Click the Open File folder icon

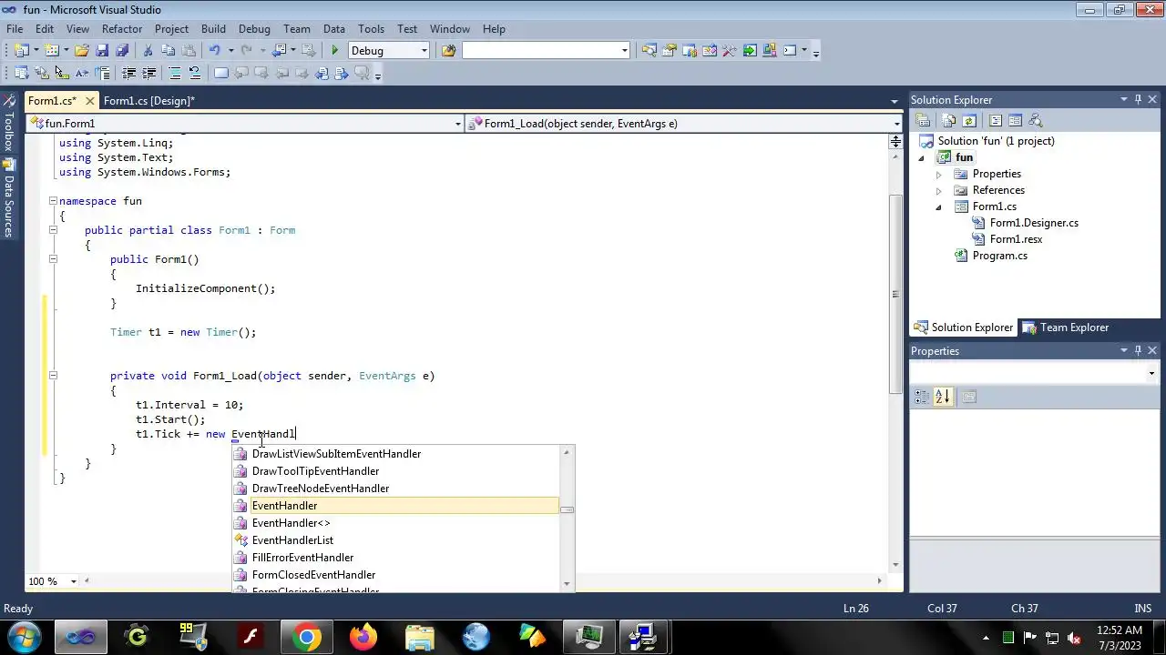pos(81,50)
